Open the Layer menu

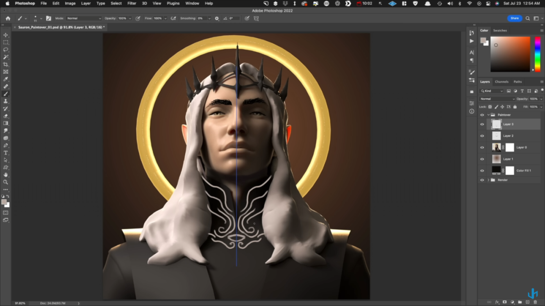pyautogui.click(x=86, y=3)
